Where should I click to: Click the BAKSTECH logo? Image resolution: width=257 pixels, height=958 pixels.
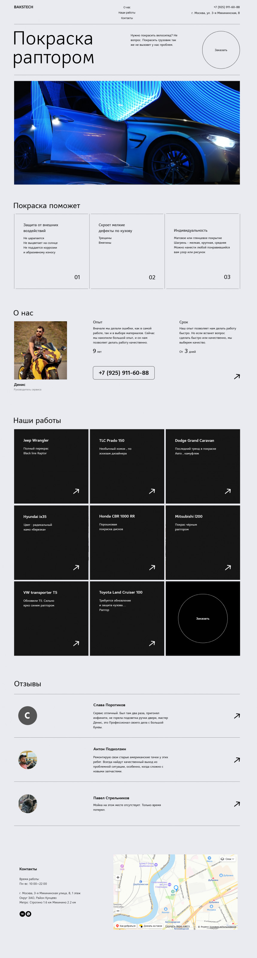(23, 7)
